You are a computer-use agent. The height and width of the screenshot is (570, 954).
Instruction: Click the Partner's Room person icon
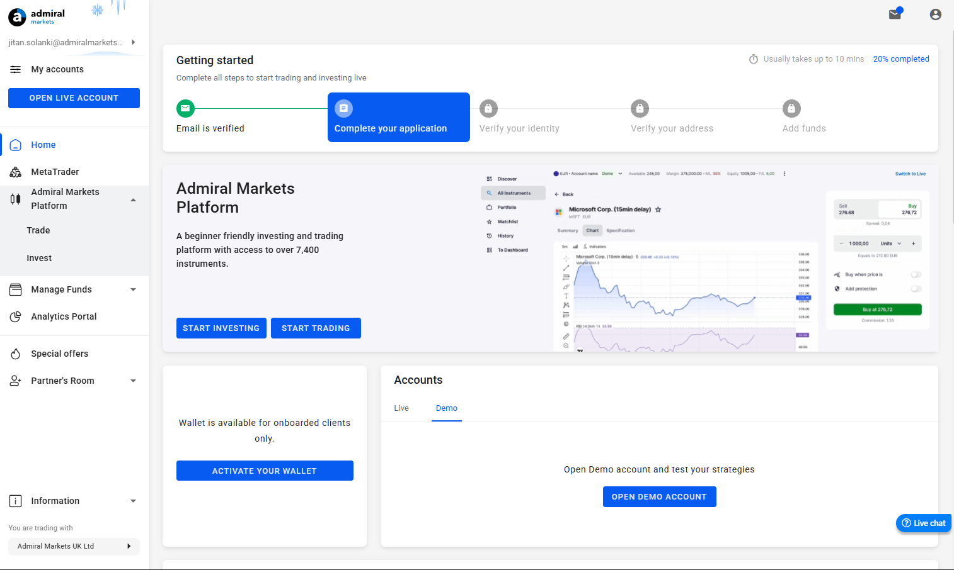point(15,381)
